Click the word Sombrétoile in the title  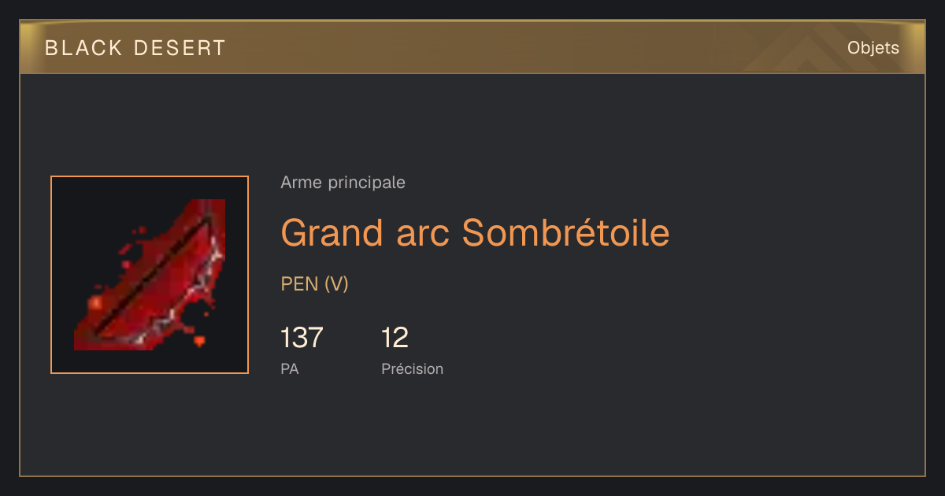(566, 233)
